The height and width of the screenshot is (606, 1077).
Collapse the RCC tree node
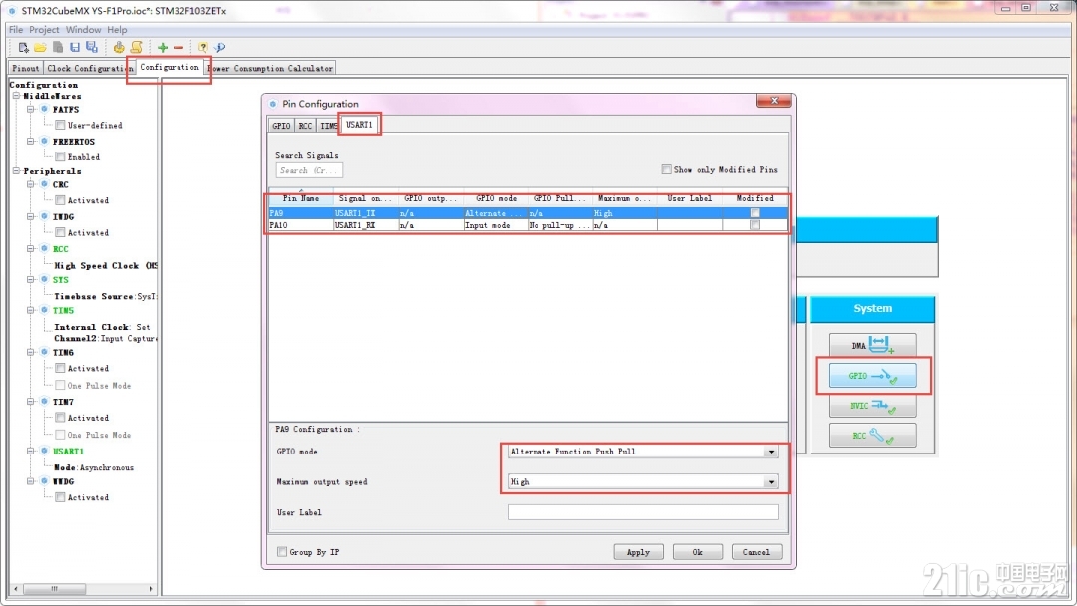pos(31,249)
